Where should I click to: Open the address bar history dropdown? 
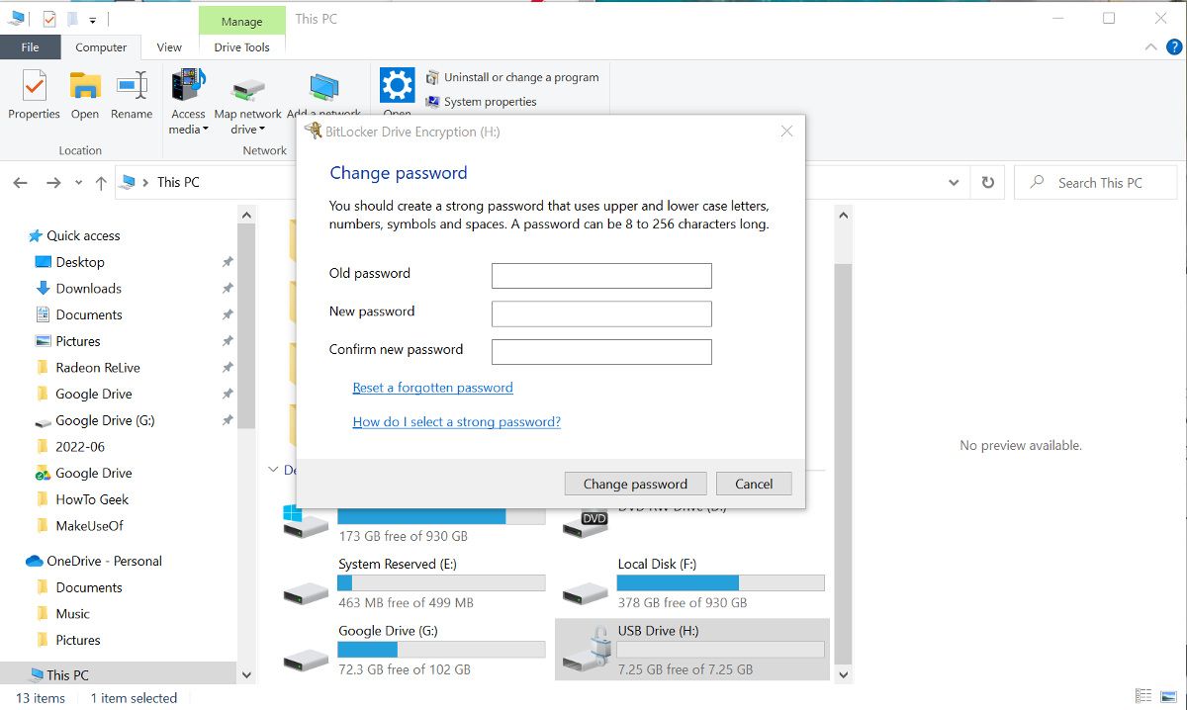coord(954,183)
